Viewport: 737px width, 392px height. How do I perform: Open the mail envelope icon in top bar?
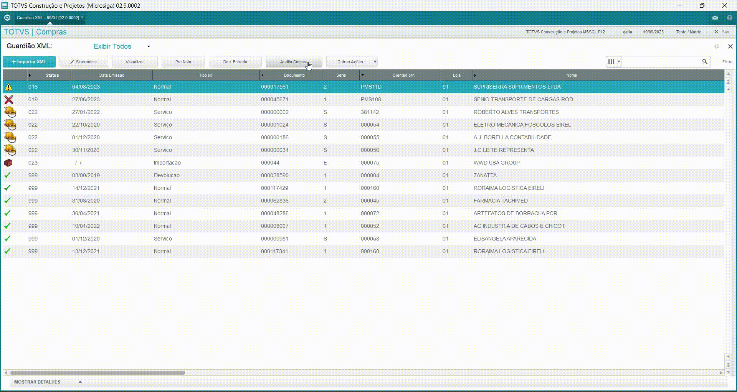tap(715, 18)
